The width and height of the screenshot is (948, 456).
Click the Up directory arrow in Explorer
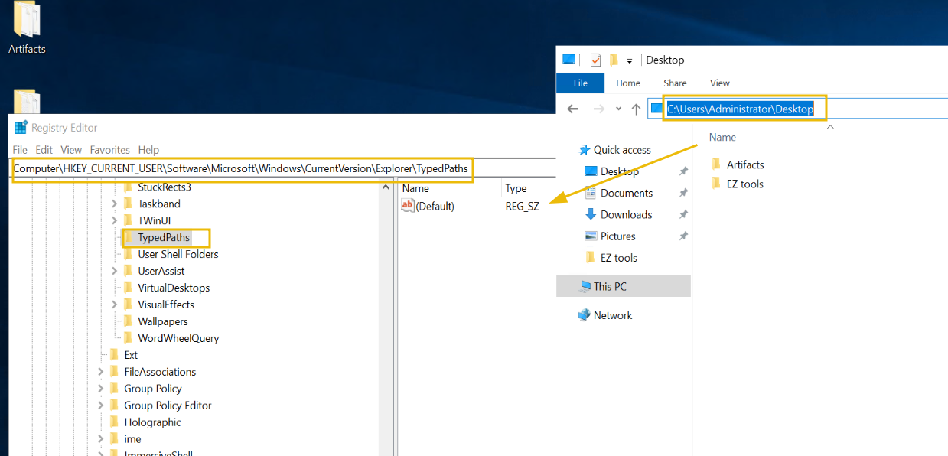(636, 109)
